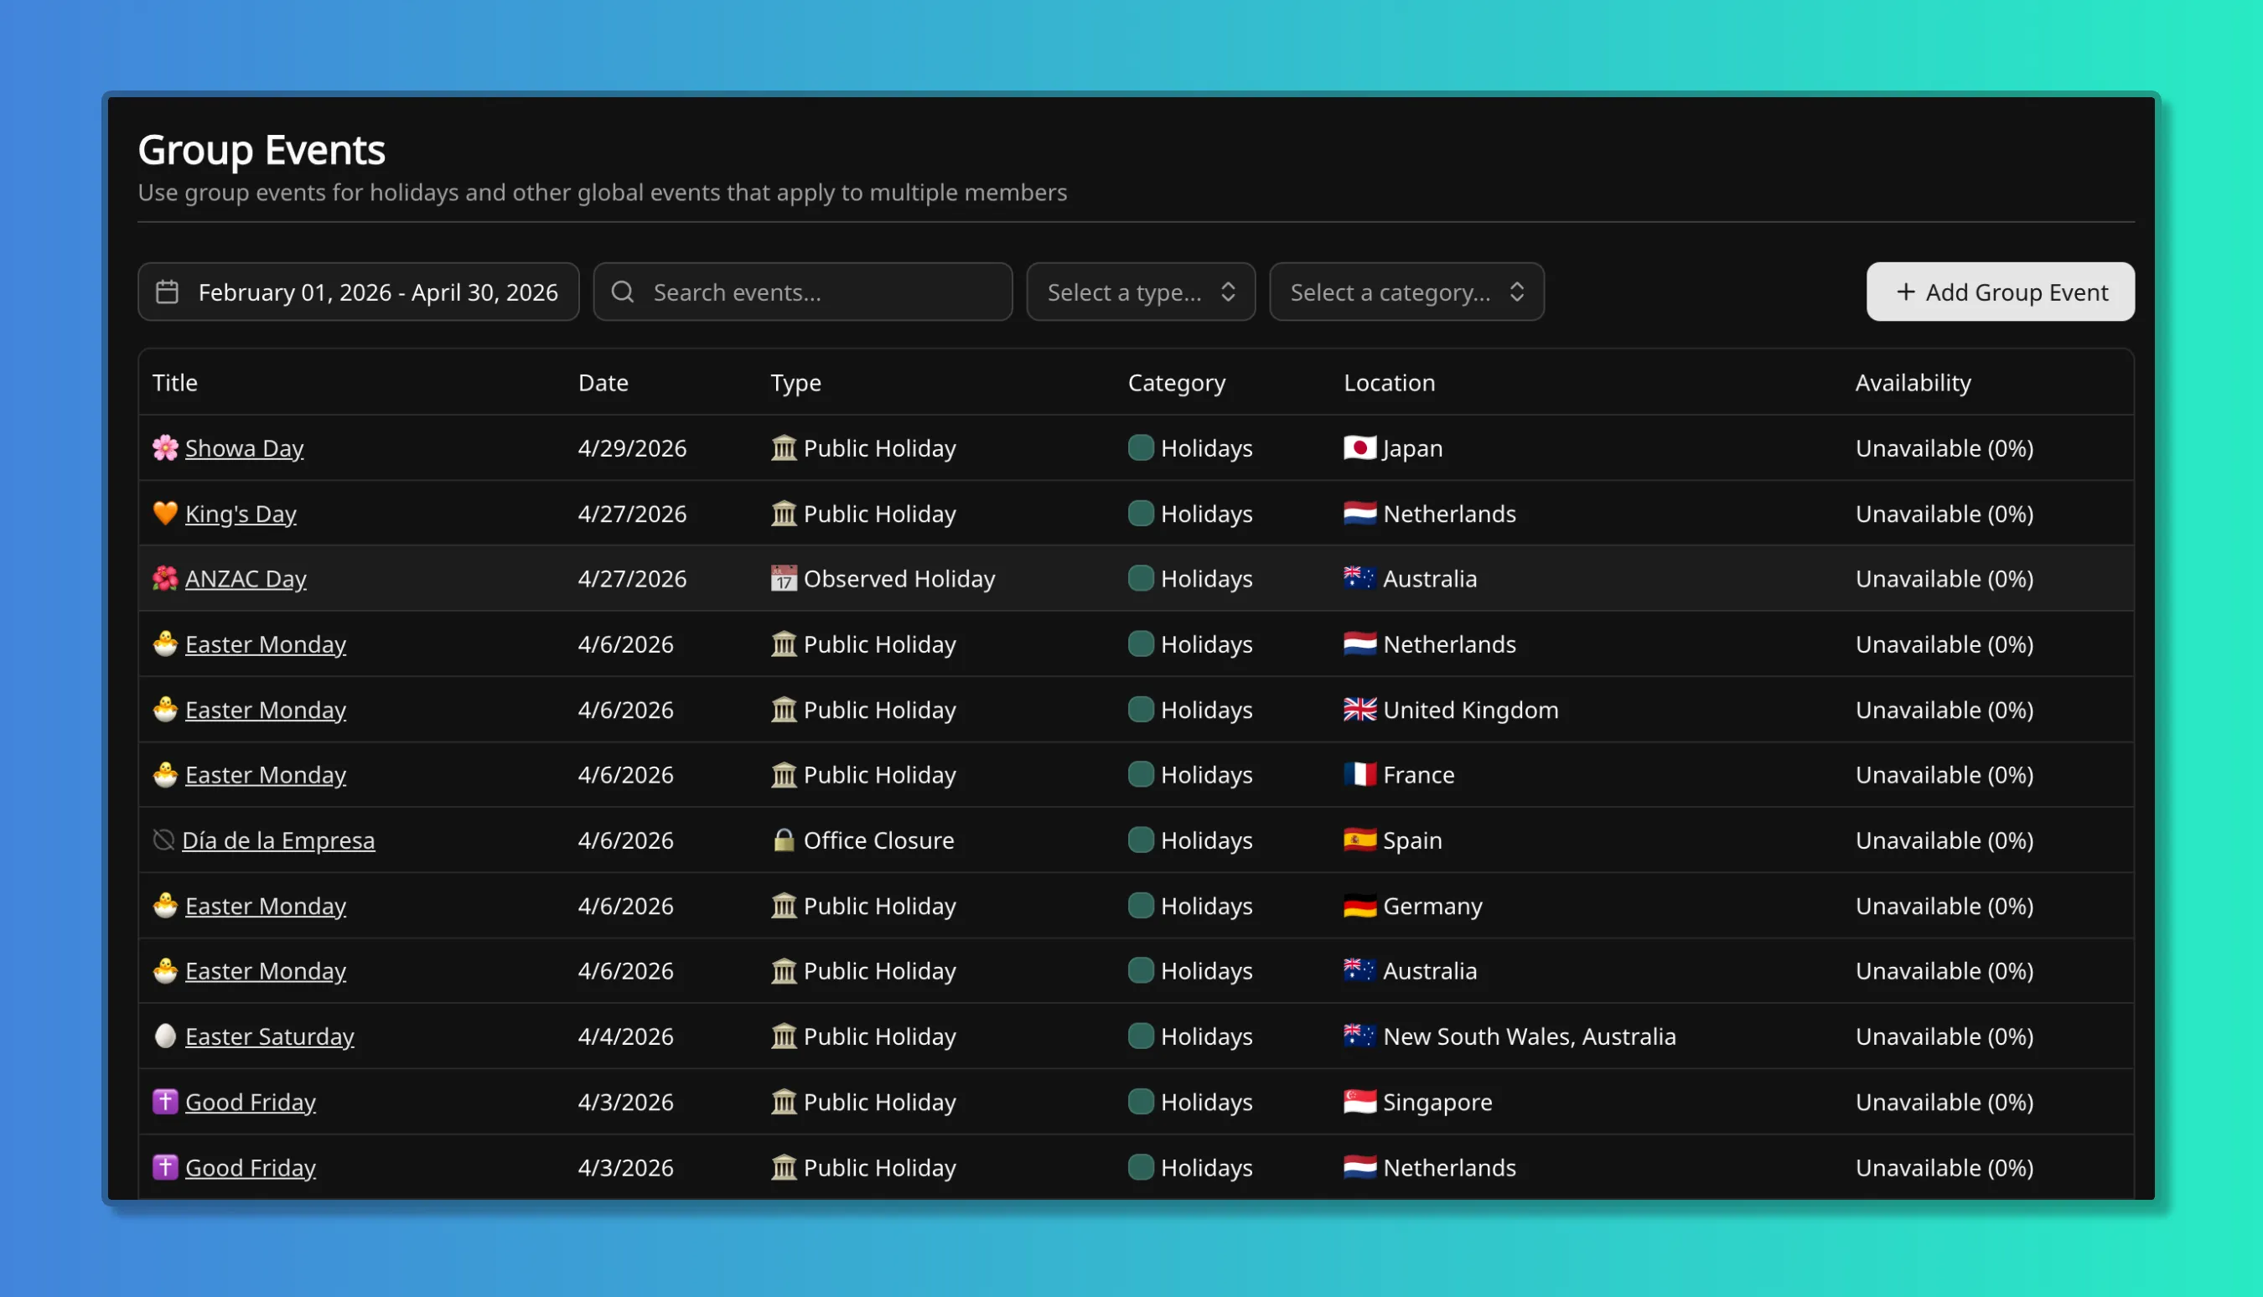Click the flag beside New South Wales, Australia
The width and height of the screenshot is (2263, 1297).
(1359, 1036)
